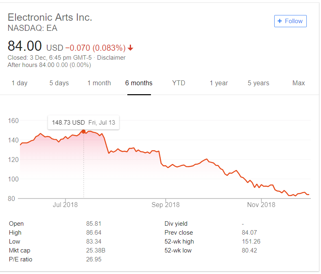Viewport: 321px width, 274px height.
Task: Switch to the 1 year tab
Action: (x=219, y=83)
